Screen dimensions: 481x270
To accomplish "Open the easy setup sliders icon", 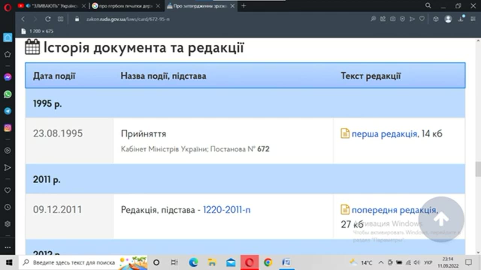I will (474, 19).
